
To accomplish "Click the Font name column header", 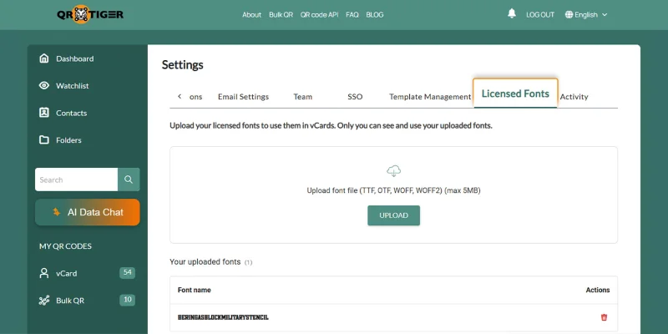I will [x=195, y=290].
